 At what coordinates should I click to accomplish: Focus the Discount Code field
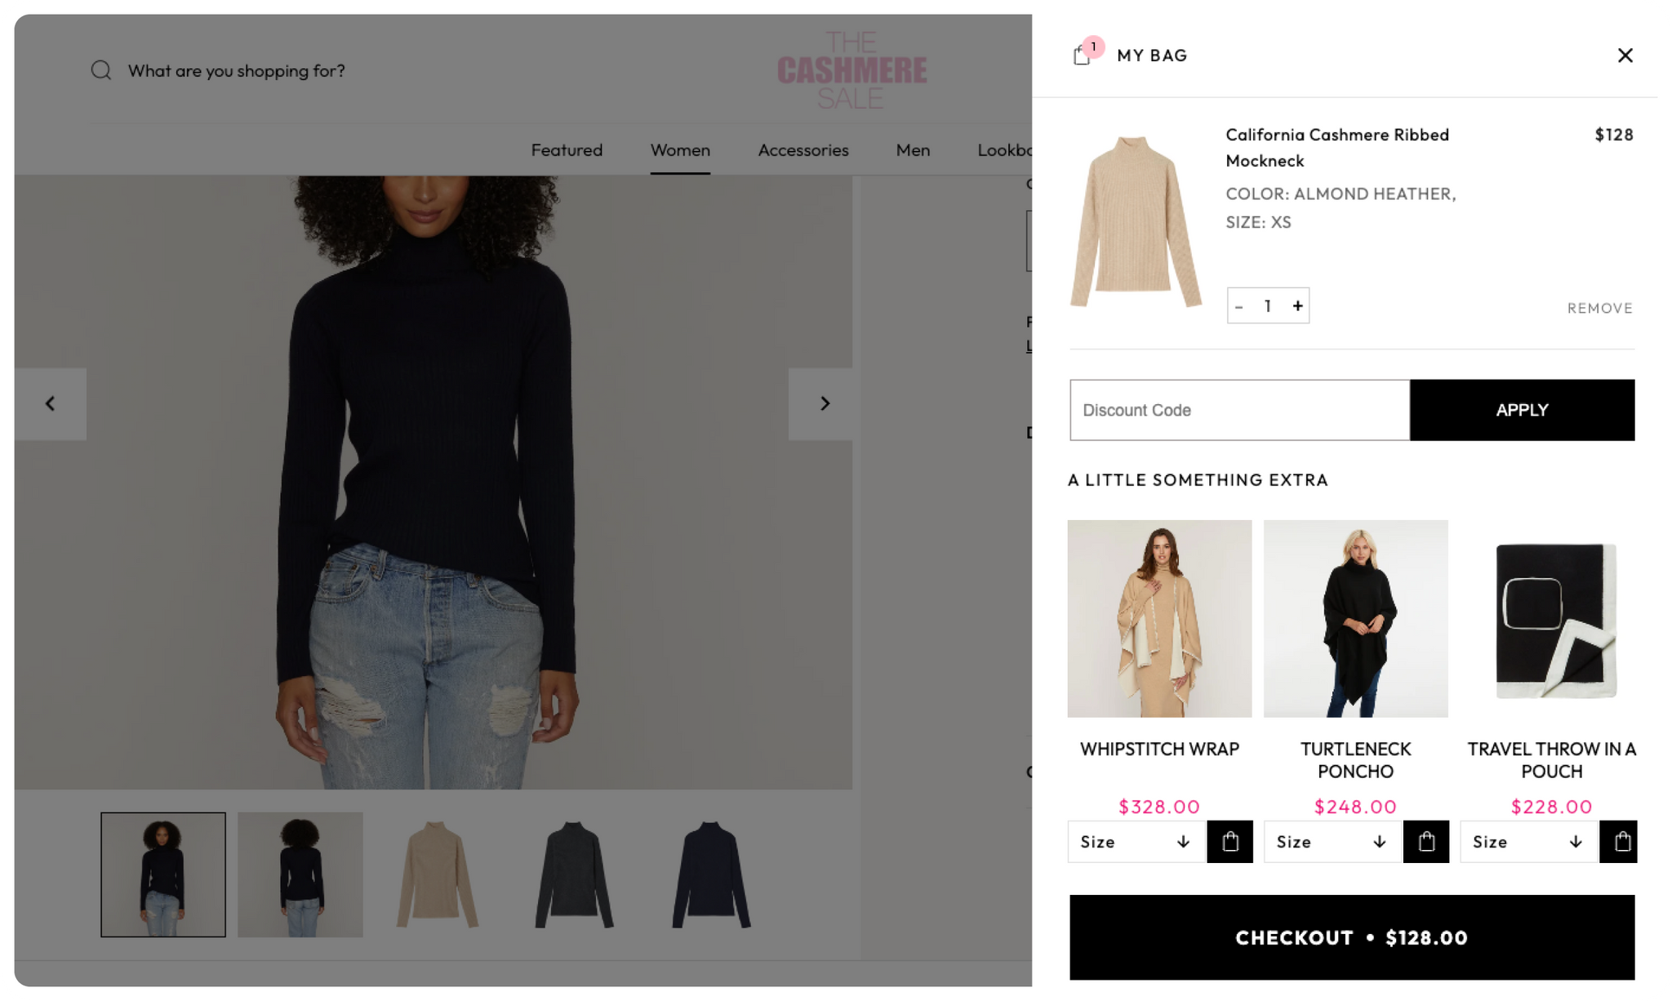tap(1239, 410)
